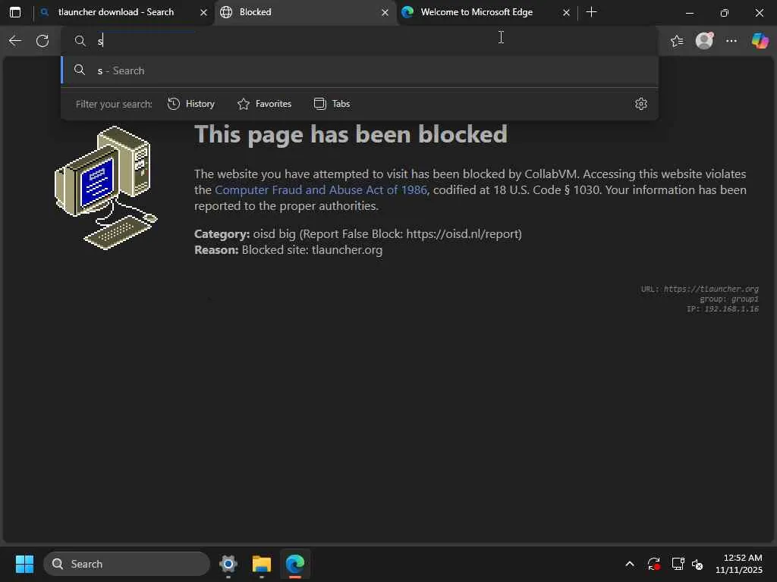This screenshot has width=777, height=582.
Task: Open a new tab with plus button
Action: pos(591,12)
